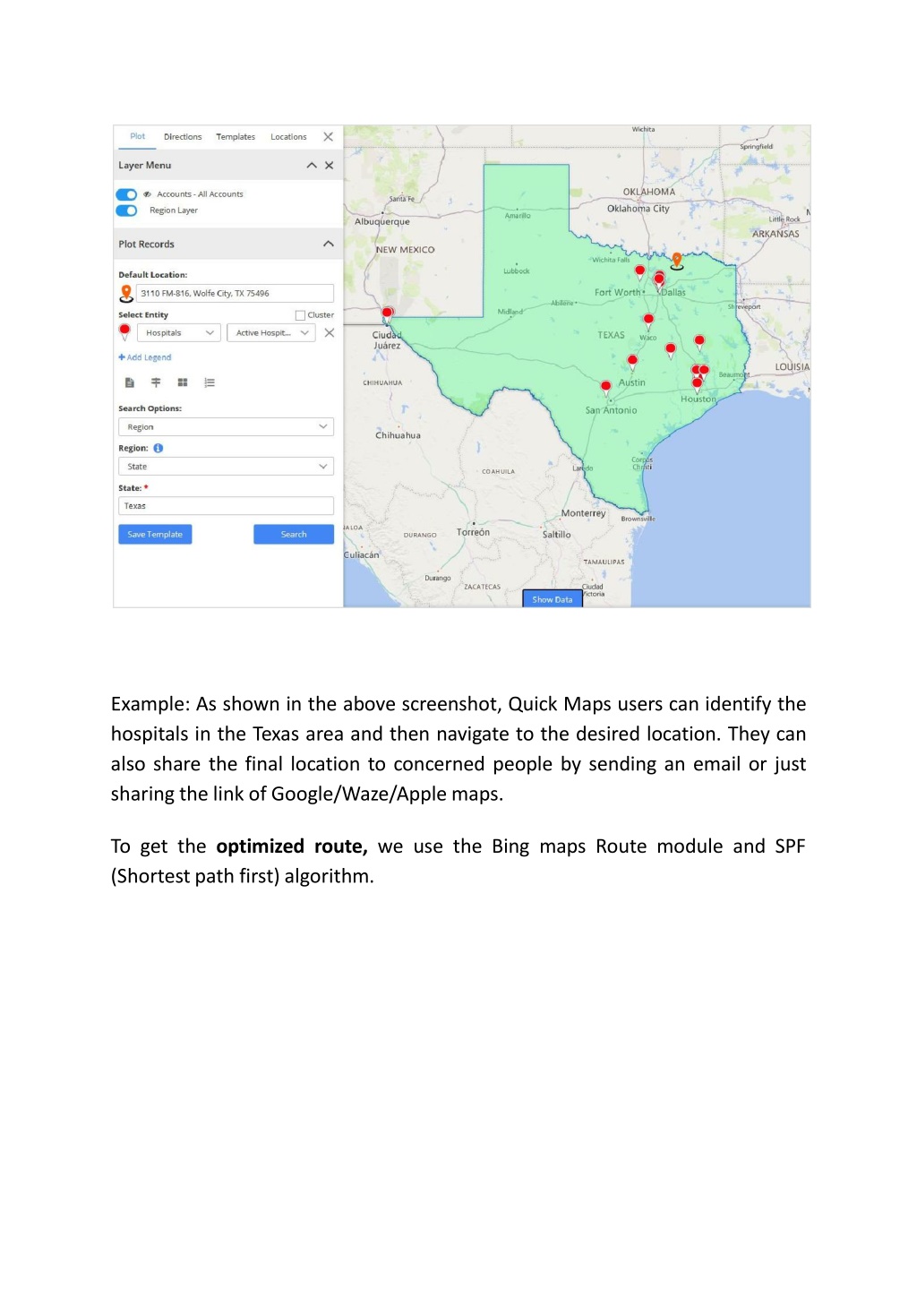Image resolution: width=917 pixels, height=1297 pixels.
Task: Toggle the Accounts - All Accounts layer switch
Action: [x=126, y=194]
